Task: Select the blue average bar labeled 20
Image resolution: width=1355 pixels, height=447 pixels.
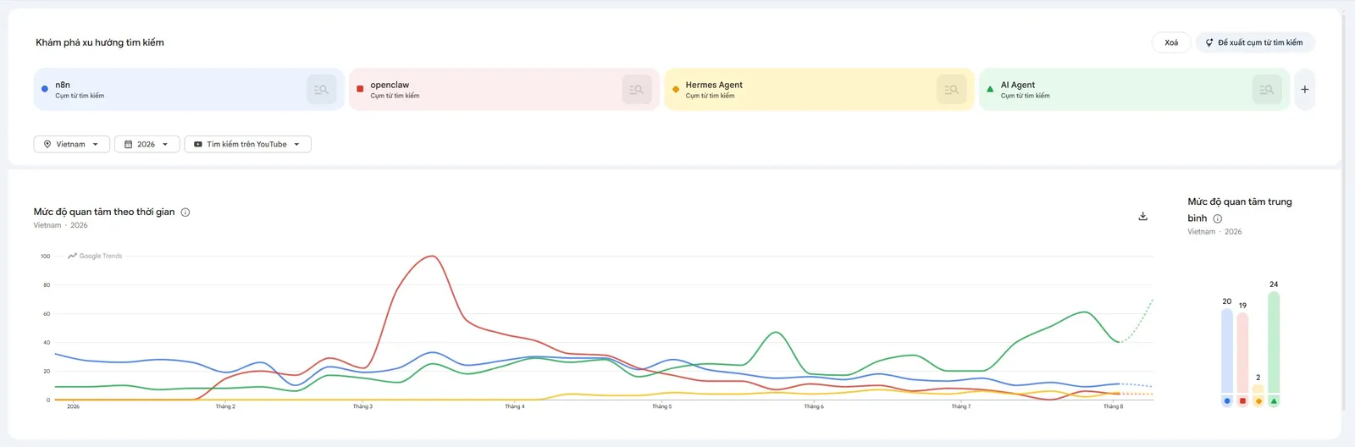Action: (1227, 351)
